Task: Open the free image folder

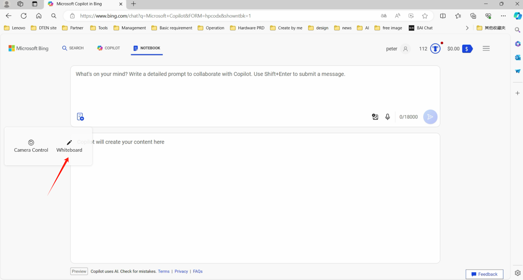Action: point(388,28)
